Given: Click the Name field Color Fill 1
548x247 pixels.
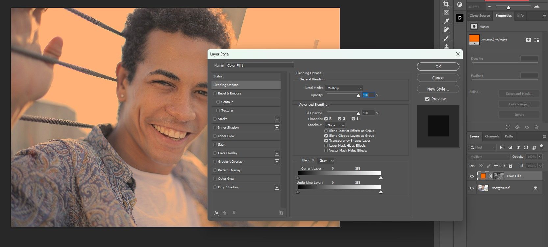Looking at the screenshot, I should (260, 65).
